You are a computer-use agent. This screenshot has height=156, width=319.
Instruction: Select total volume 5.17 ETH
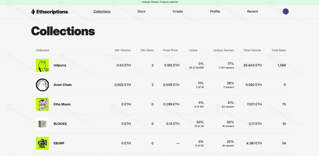pos(255,124)
